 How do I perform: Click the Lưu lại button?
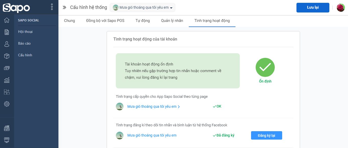click(313, 8)
